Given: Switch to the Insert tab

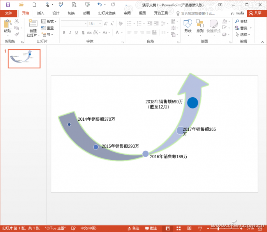Looking at the screenshot, I should [41, 13].
